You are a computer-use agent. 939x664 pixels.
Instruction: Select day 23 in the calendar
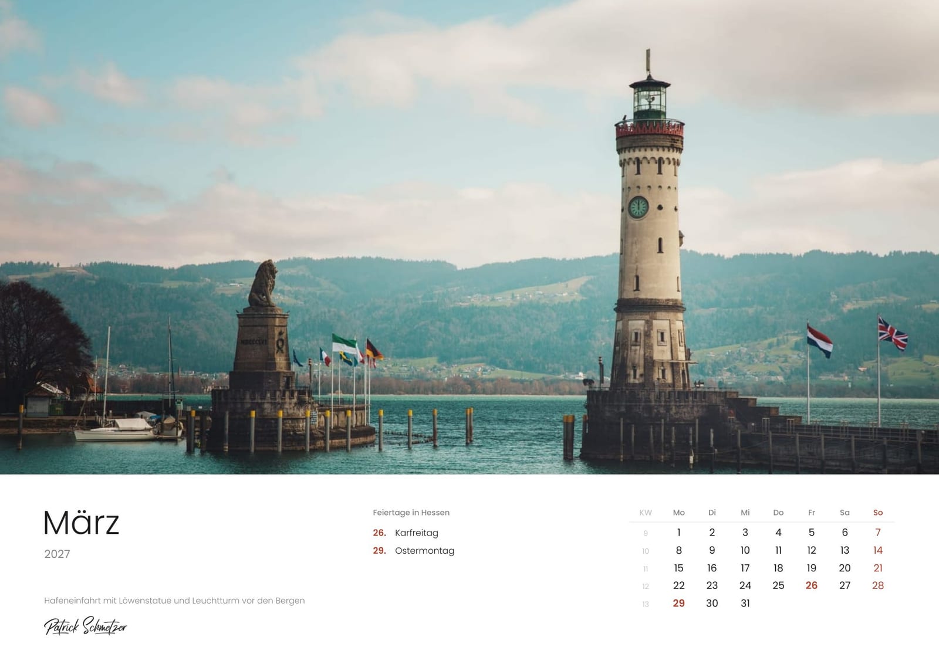point(712,585)
